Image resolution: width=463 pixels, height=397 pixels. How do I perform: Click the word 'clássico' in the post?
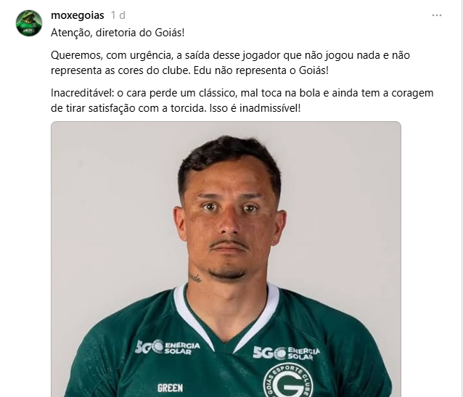click(218, 93)
